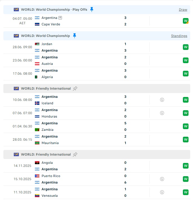The height and width of the screenshot is (201, 193).
Task: Open the Angola vs Argentina match
Action: (97, 166)
